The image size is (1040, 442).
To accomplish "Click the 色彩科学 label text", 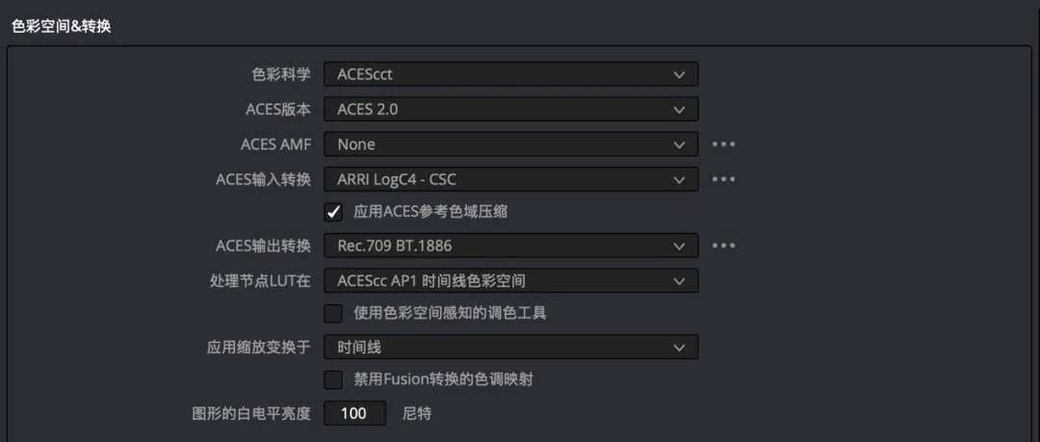I will (285, 74).
